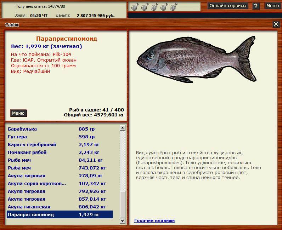Image resolution: width=282 pixels, height=230 pixels.
Task: Open the question mark help button
Action: coord(256,6)
